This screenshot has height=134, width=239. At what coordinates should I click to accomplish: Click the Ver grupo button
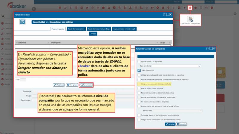[x=72, y=85]
